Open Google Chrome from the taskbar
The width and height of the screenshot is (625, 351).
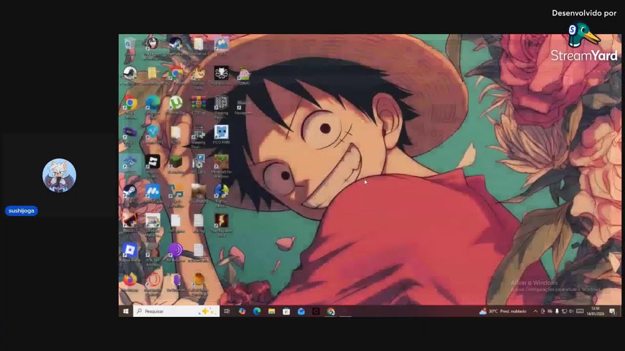(x=331, y=311)
